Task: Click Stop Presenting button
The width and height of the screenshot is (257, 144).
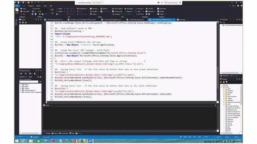Action: (171, 3)
